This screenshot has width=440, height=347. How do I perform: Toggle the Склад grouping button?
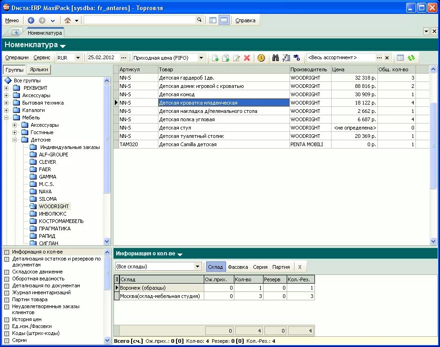(x=215, y=267)
